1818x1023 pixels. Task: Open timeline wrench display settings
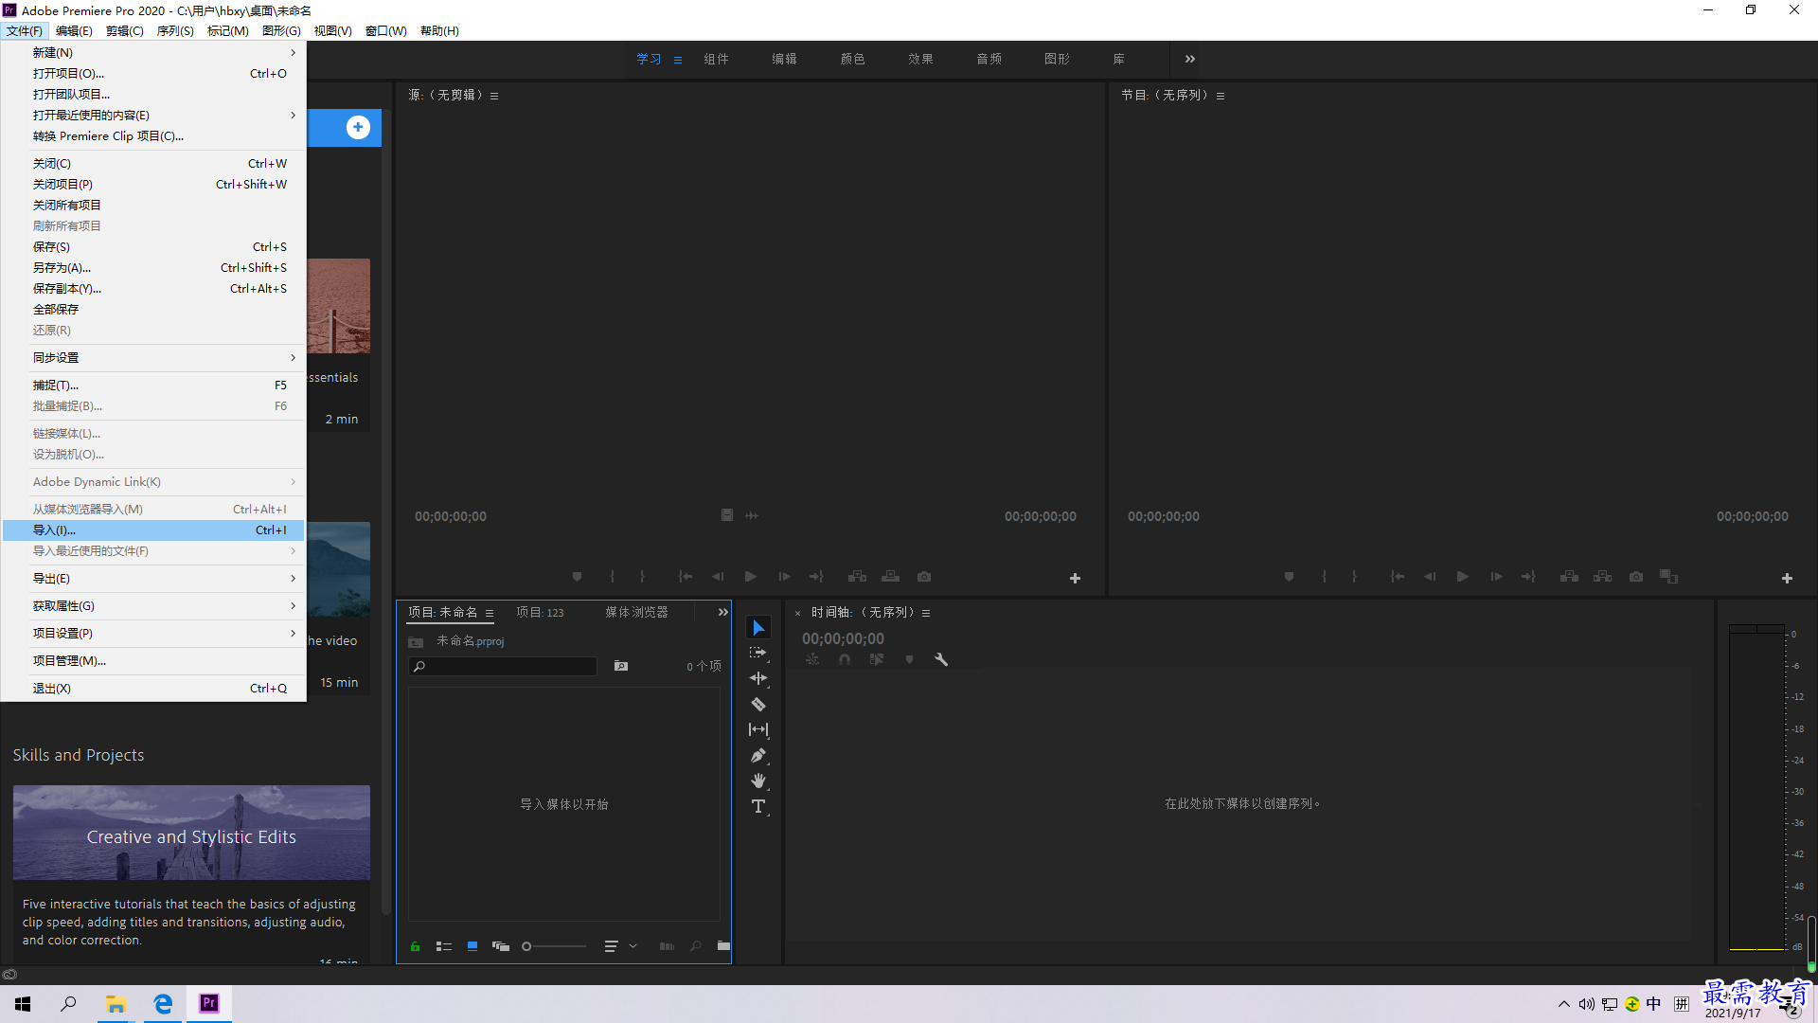coord(941,659)
